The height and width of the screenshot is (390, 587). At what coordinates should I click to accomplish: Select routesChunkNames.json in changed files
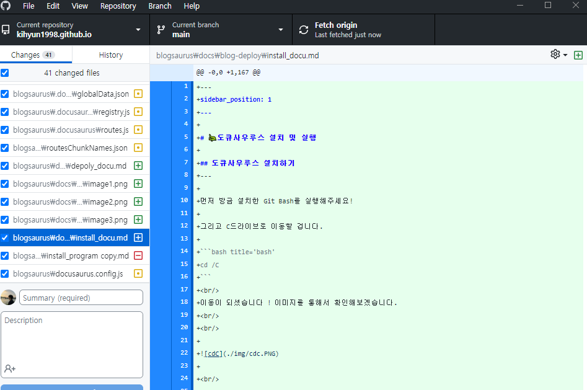click(74, 148)
